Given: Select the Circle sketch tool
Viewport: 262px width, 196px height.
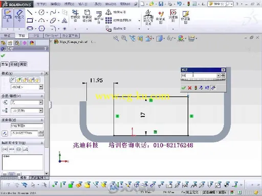Looking at the screenshot, I should click(x=41, y=12).
